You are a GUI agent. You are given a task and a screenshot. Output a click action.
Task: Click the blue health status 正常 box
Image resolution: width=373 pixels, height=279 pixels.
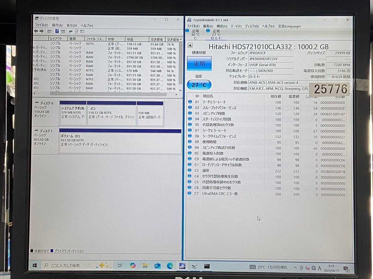199,63
